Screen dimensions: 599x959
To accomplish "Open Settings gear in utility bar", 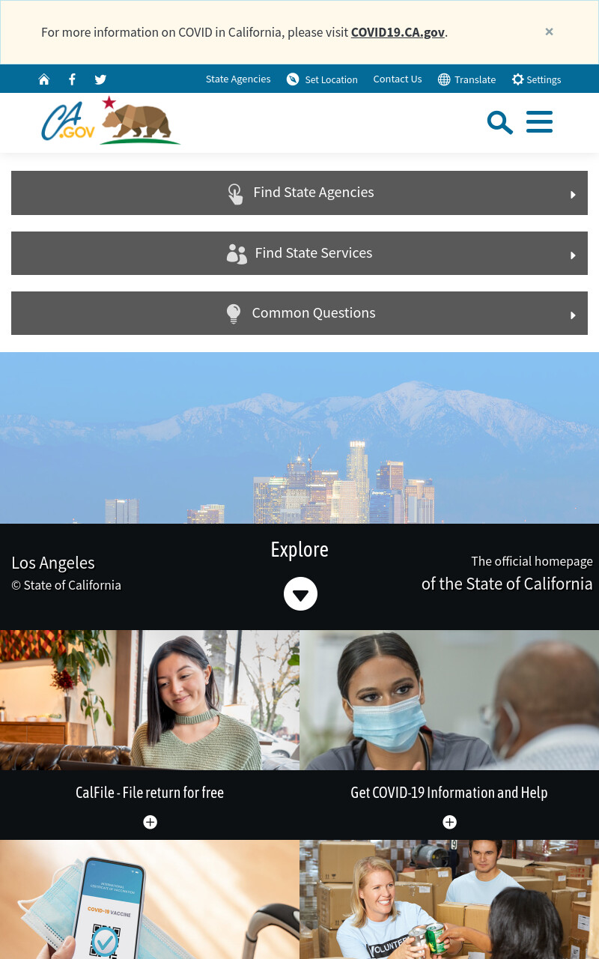I will click(x=536, y=79).
